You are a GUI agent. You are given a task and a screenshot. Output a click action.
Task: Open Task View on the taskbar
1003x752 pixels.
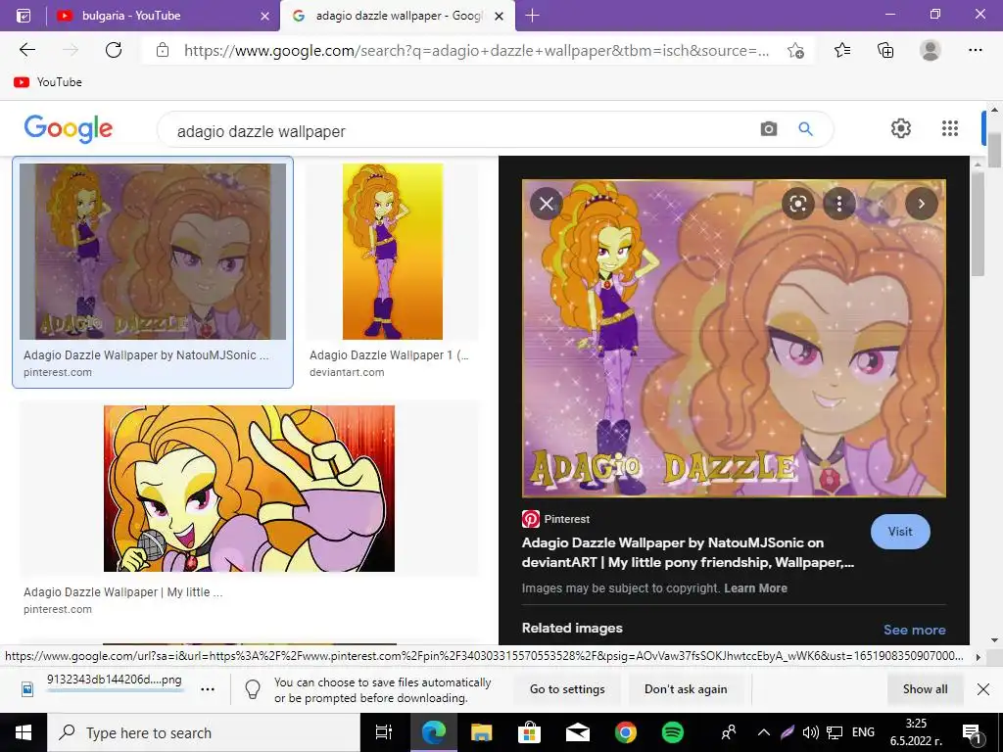pos(384,732)
